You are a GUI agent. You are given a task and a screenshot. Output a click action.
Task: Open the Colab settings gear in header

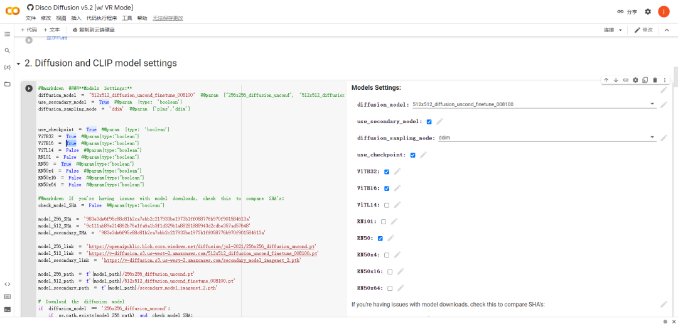(x=648, y=12)
